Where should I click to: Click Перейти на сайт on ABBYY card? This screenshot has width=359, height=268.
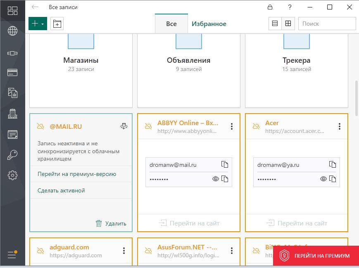[x=189, y=223]
